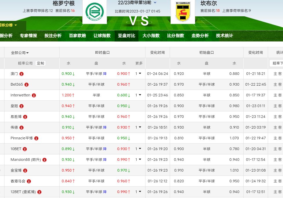Expand the 22/23荷甲第18轮 round selector
Viewport: 283px width, 198px height.
pos(155,3)
